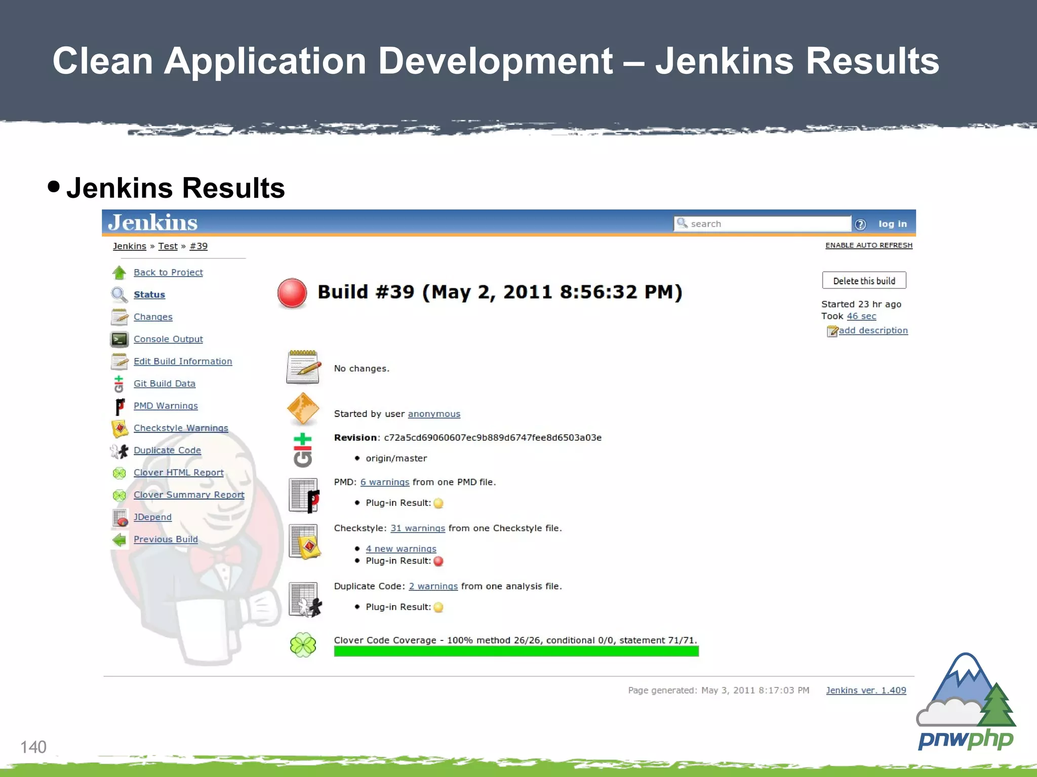This screenshot has width=1037, height=777.
Task: Click the Git Build Data icon in sidebar
Action: 118,384
